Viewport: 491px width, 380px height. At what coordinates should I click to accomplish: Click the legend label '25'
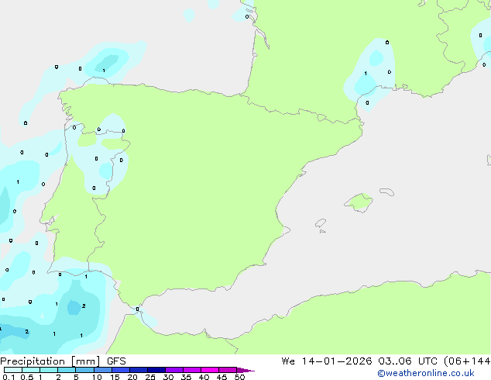click(x=150, y=377)
